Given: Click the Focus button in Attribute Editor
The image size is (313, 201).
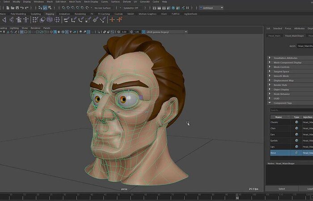Looking at the screenshot, I should click(288, 28).
